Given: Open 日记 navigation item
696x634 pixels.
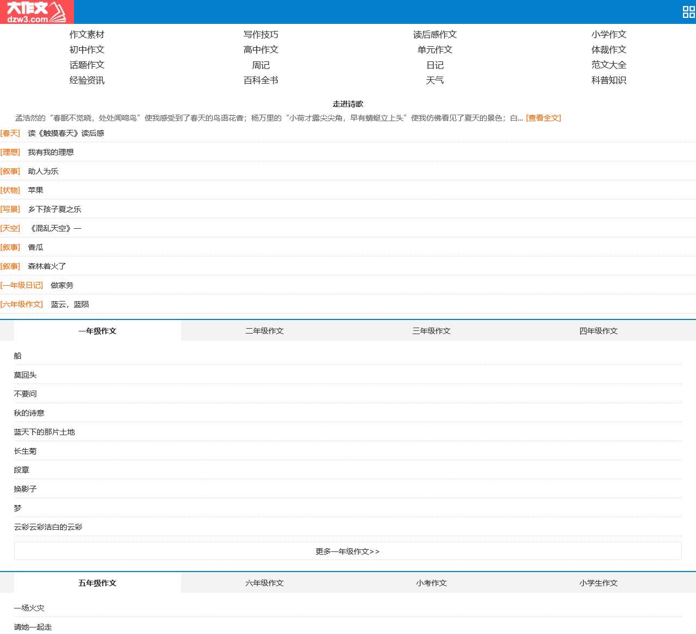Looking at the screenshot, I should [435, 65].
